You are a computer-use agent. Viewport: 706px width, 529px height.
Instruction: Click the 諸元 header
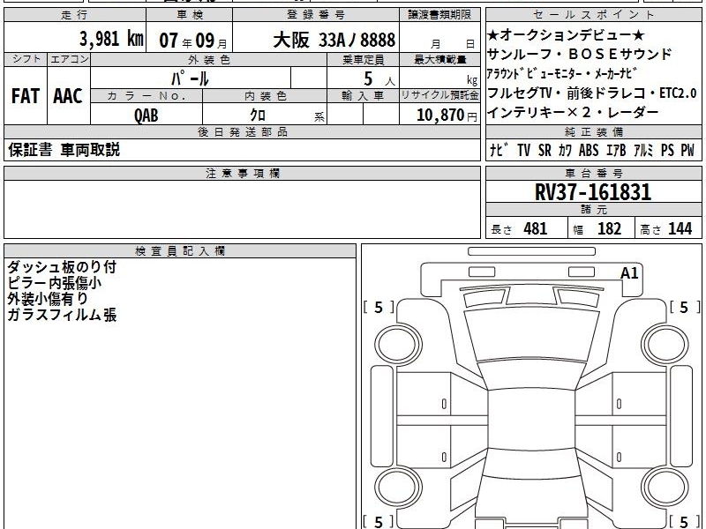coord(593,210)
